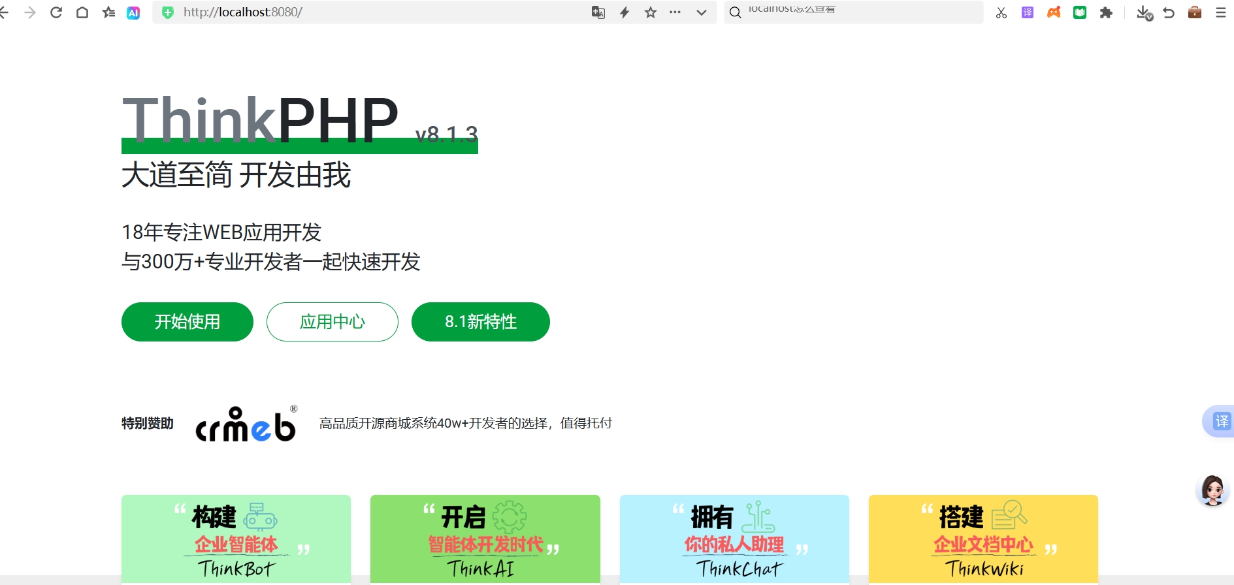The height and width of the screenshot is (585, 1234).
Task: Open the downloads icon
Action: click(x=1144, y=13)
